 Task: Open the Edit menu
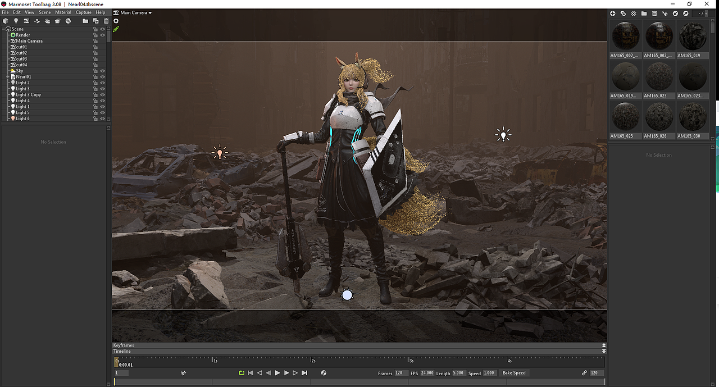pos(17,12)
